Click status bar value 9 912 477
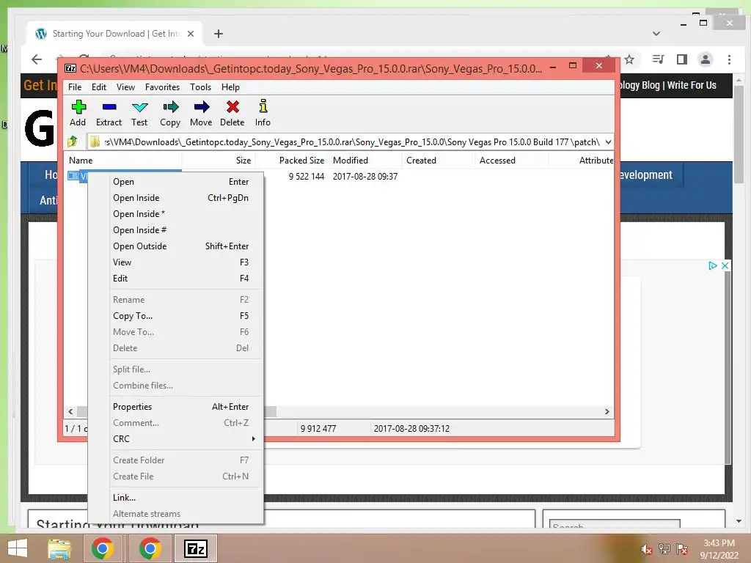 pyautogui.click(x=318, y=428)
